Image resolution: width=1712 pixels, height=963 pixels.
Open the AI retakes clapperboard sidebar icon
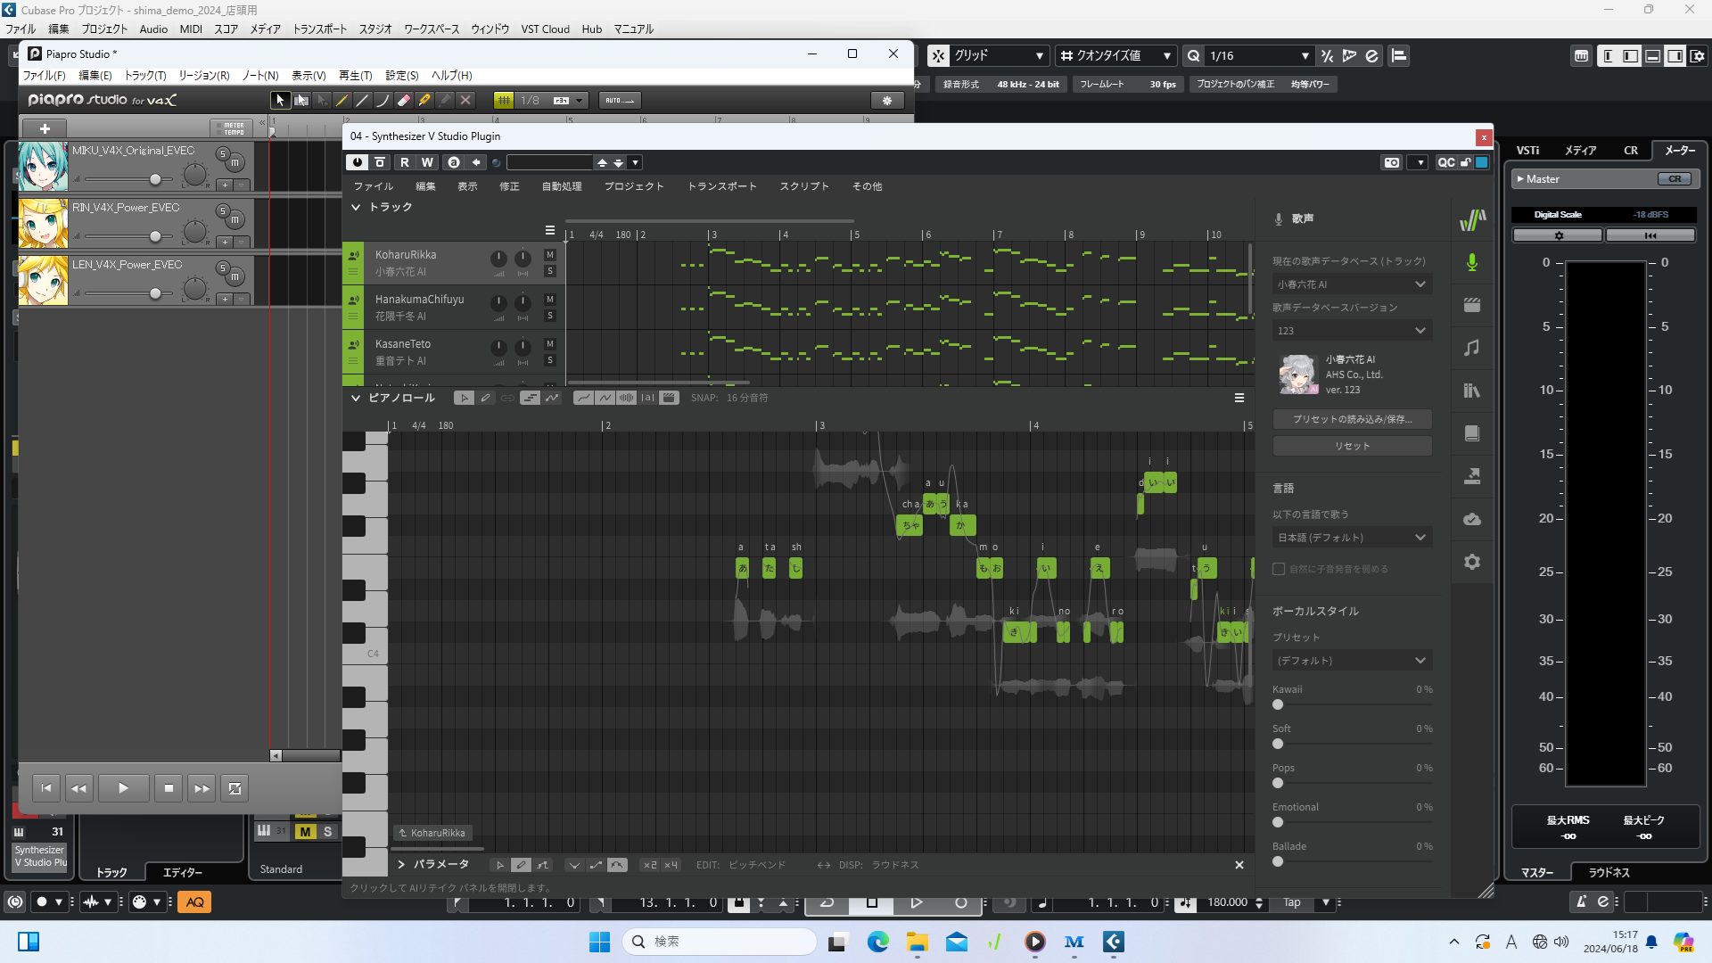tap(1472, 305)
